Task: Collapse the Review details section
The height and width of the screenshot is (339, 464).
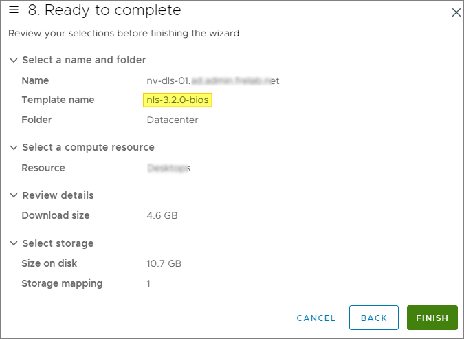Action: coord(14,195)
